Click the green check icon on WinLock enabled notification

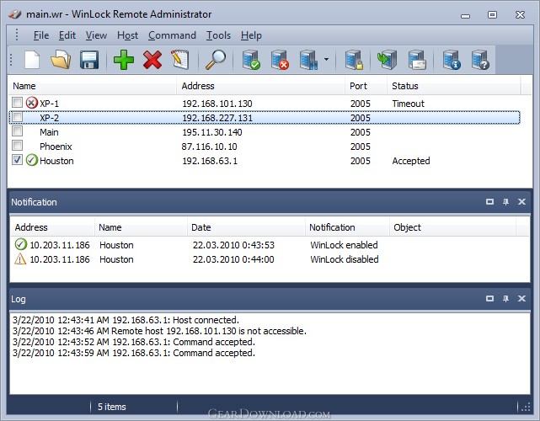21,244
